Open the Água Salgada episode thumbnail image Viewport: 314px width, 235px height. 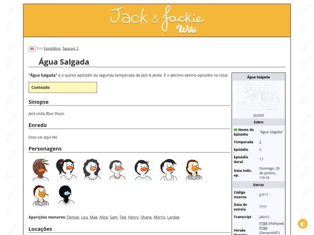(258, 96)
